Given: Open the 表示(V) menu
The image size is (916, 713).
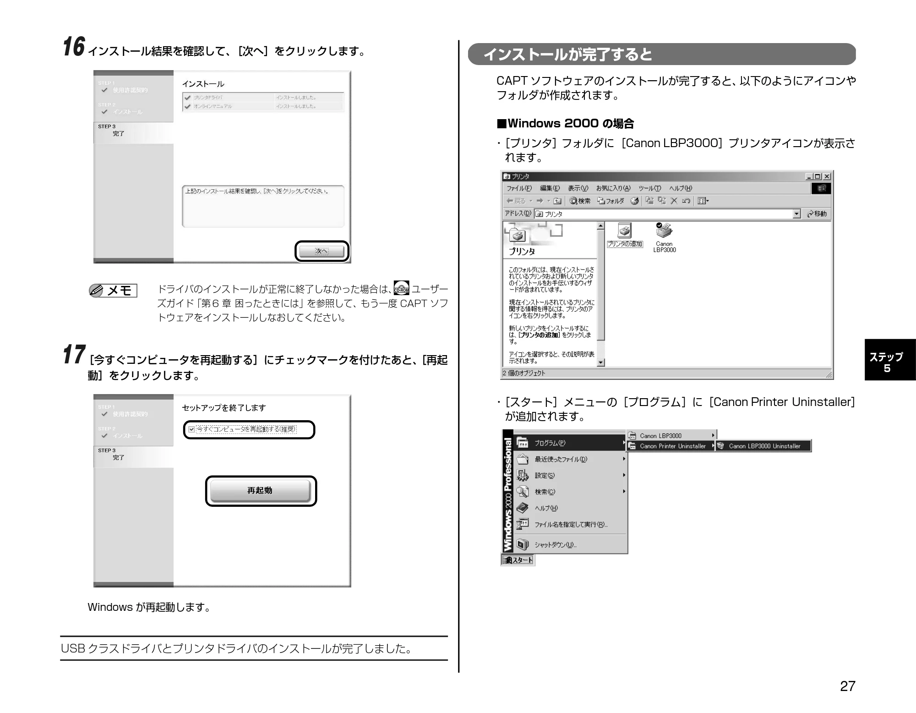Looking at the screenshot, I should pyautogui.click(x=578, y=188).
